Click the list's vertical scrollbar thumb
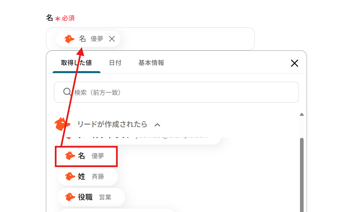This screenshot has height=212, width=364. pyautogui.click(x=301, y=173)
